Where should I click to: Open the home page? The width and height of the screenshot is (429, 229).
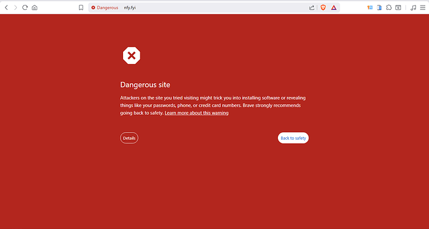click(x=34, y=7)
